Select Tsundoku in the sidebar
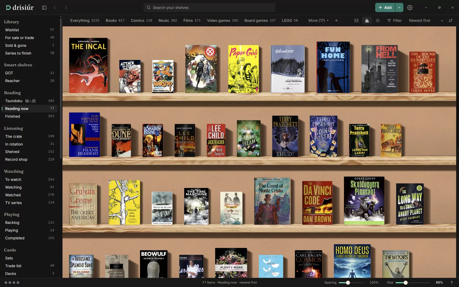Viewport: 459px width, 287px height. (x=30, y=101)
